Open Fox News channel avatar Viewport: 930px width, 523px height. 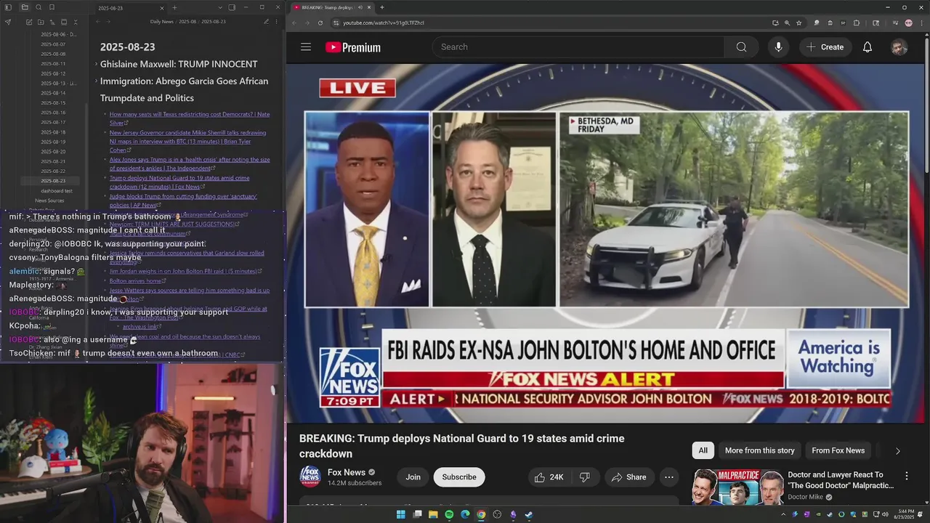click(310, 477)
